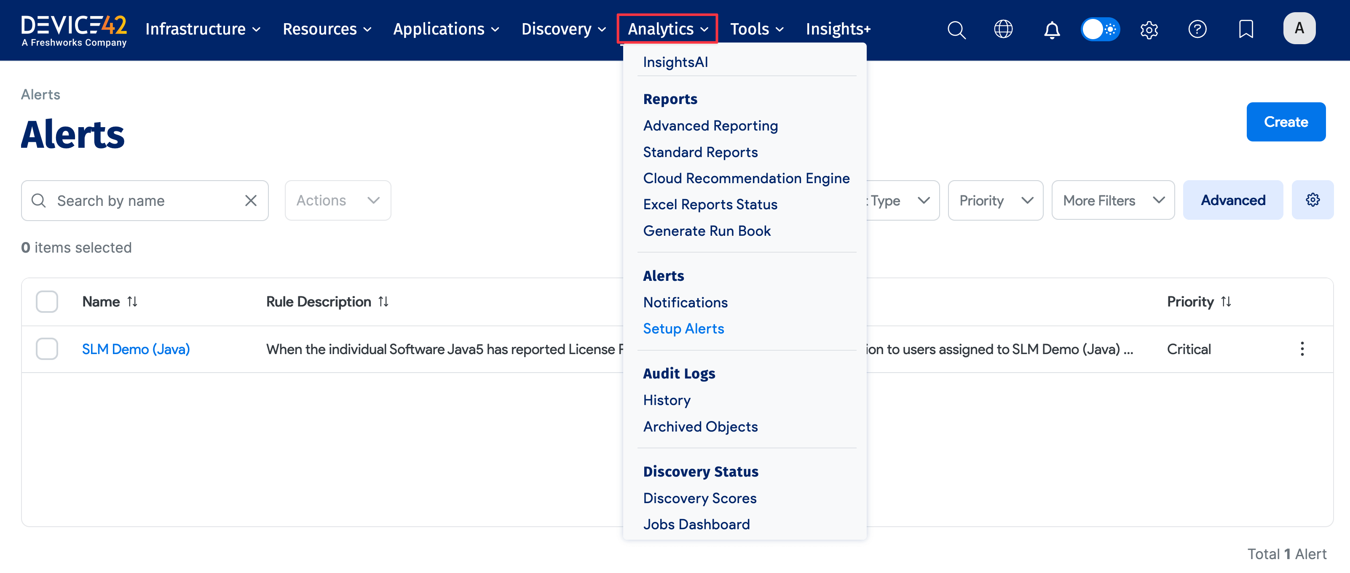
Task: Select InsightsAI from the menu
Action: coord(675,62)
